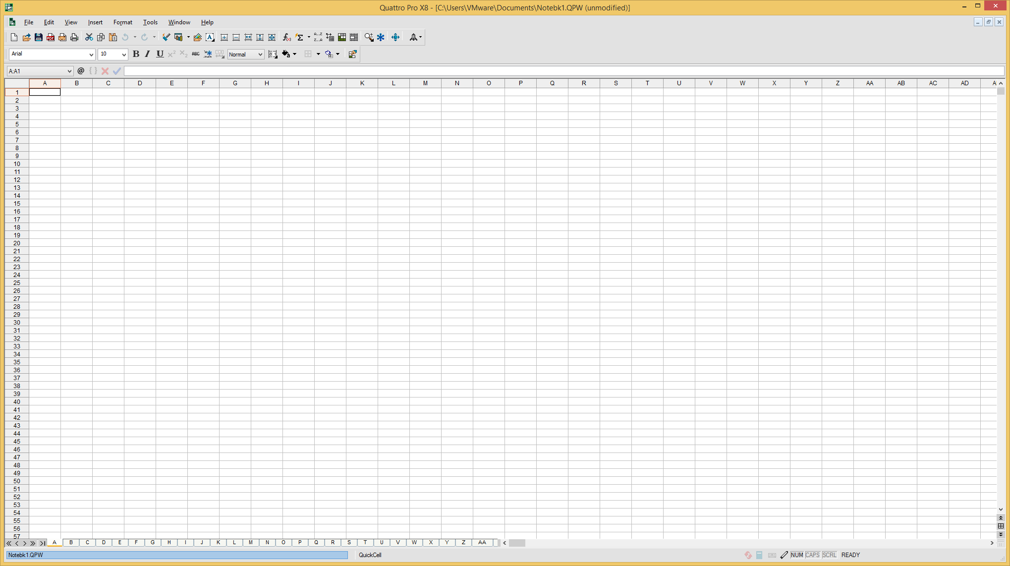Image resolution: width=1010 pixels, height=566 pixels.
Task: Open the Normal style dropdown
Action: (x=260, y=55)
